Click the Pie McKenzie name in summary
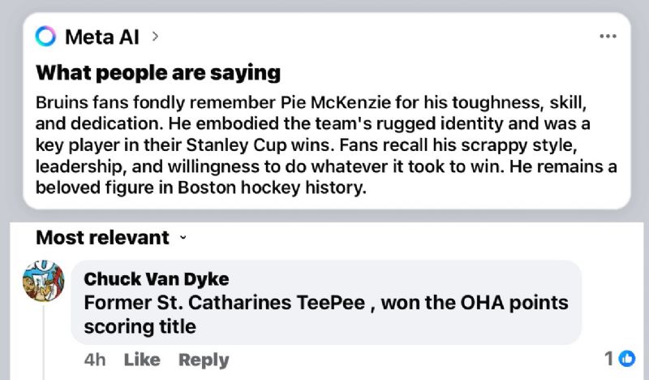The height and width of the screenshot is (380, 649). tap(336, 102)
